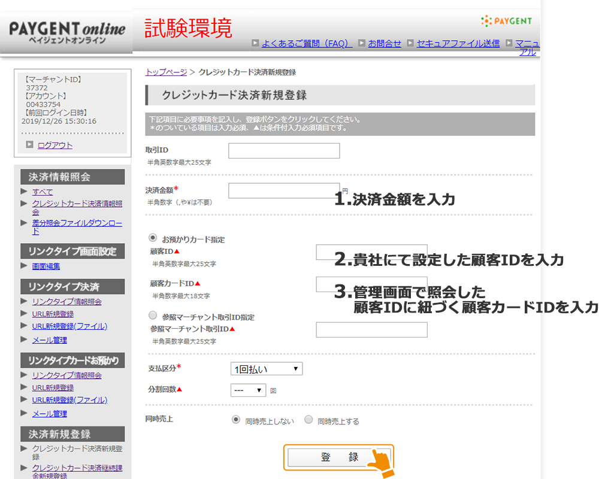Open クレジットカード決済情報照会 link
Screen dimensions: 599x479
coord(77,207)
